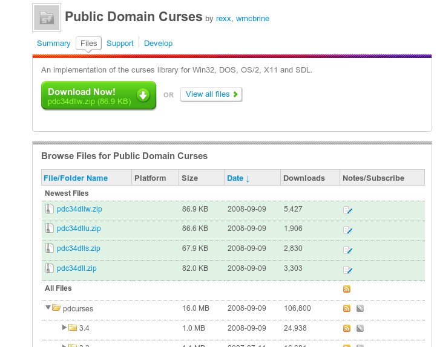Sort by File/Folder Name header
437x347 pixels.
(x=76, y=178)
